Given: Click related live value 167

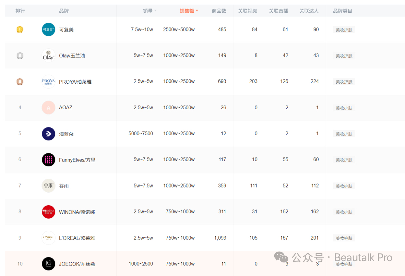Looking at the screenshot, I should pyautogui.click(x=284, y=238).
